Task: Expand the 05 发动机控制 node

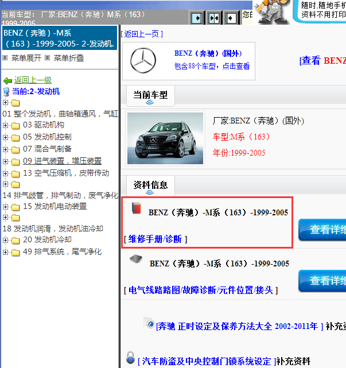Action: point(5,138)
